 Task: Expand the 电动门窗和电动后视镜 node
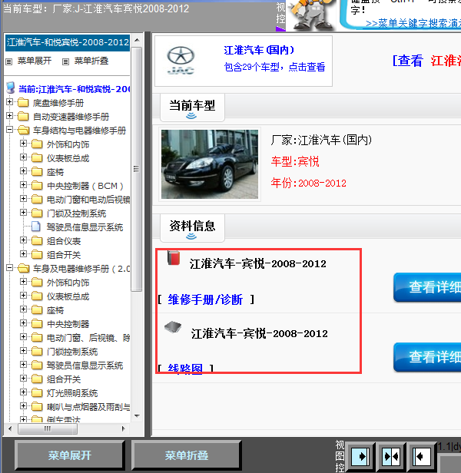coord(23,198)
